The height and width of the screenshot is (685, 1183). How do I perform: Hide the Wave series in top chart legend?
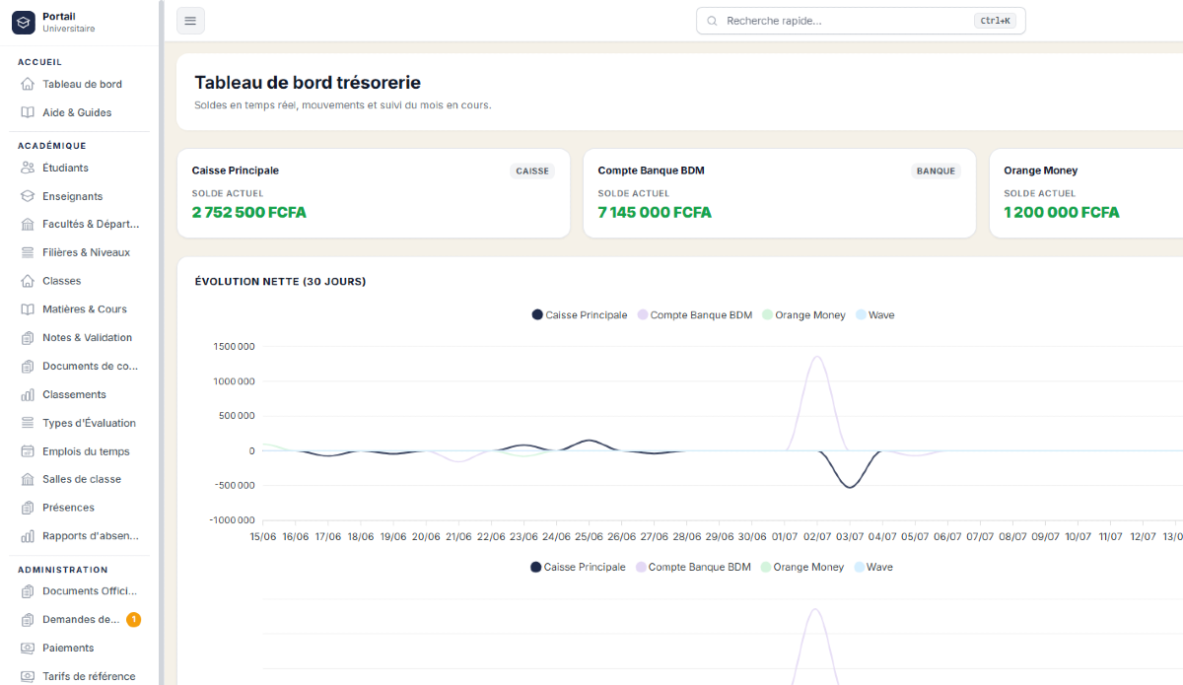click(x=875, y=315)
